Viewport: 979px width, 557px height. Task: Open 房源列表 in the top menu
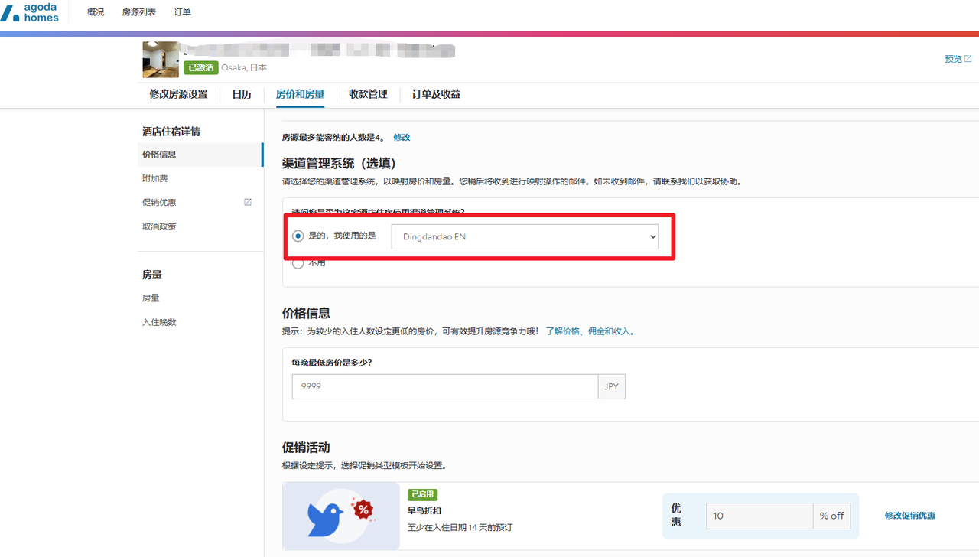138,12
